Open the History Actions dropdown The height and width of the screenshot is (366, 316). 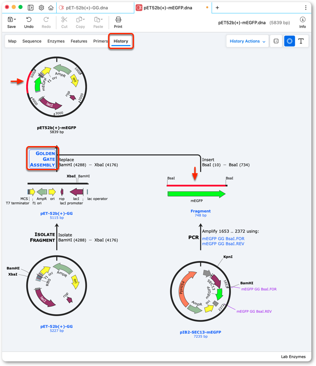(x=247, y=41)
